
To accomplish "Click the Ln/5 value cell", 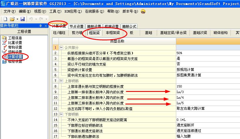I will (x=208, y=103).
